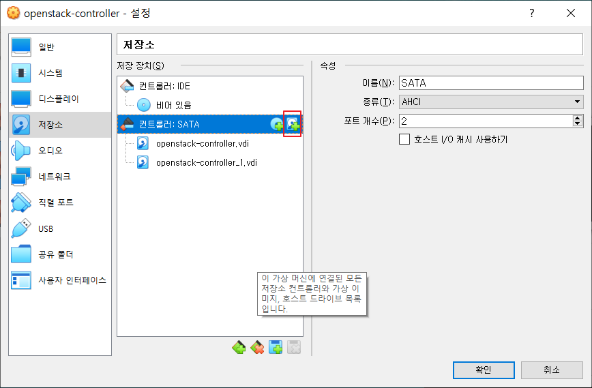
Task: Open the 디스플레이 settings category
Action: 60,99
